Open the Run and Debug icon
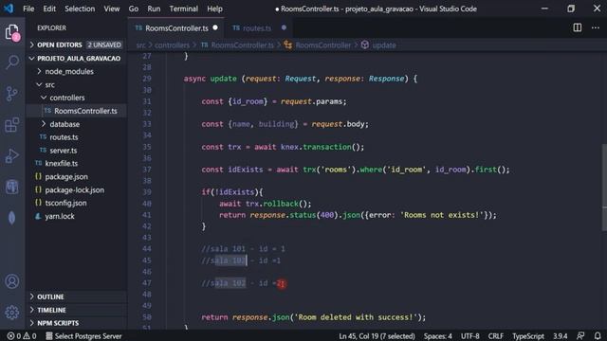607x341 pixels. (x=12, y=155)
